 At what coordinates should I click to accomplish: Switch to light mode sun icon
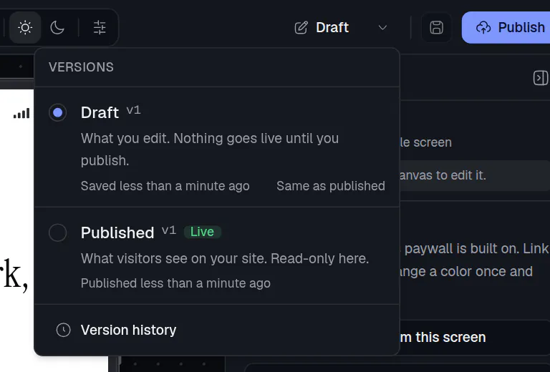(x=25, y=27)
